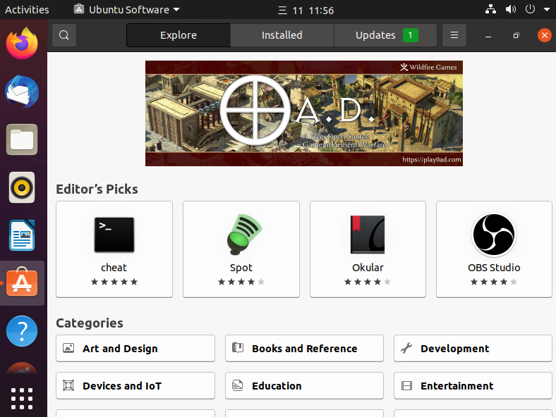Show the applications grid
This screenshot has width=556, height=417.
[22, 399]
